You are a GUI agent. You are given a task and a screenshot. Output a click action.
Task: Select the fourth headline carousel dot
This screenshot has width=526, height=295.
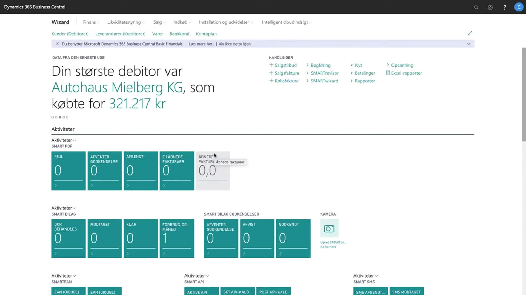click(x=64, y=117)
